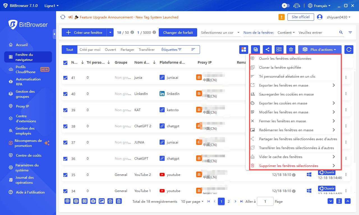The image size is (359, 215).
Task: Uncheck the select-all checkbox in the header
Action: 65,62
